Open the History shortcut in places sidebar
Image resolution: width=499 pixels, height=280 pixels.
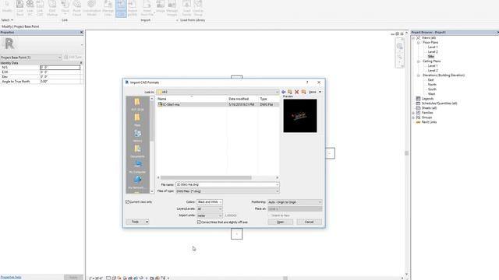137,135
